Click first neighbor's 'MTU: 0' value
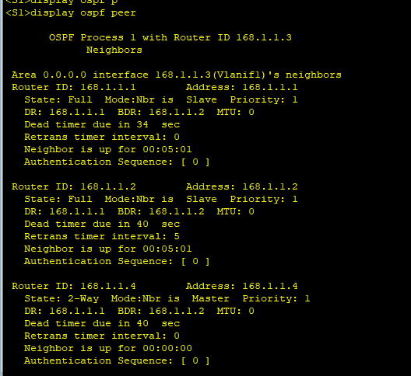Screen dimensions: 411x376 click(235, 112)
